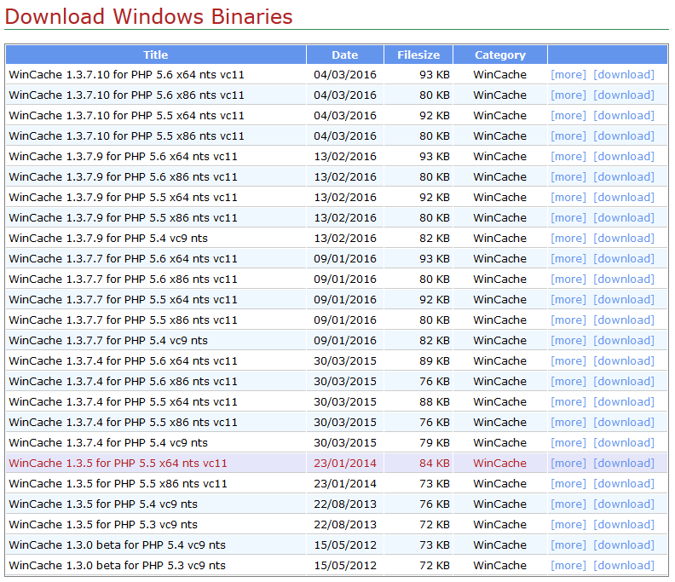Download WinCache 1.3.7.9 for PHP 5.4 vc9
The width and height of the screenshot is (675, 582).
pyautogui.click(x=624, y=239)
